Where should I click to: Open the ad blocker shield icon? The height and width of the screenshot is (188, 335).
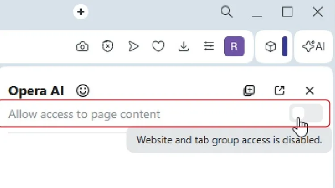[107, 46]
